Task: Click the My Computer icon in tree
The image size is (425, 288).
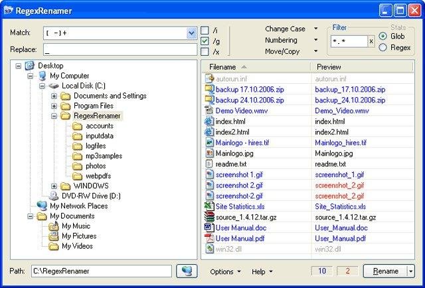Action: tap(42, 76)
